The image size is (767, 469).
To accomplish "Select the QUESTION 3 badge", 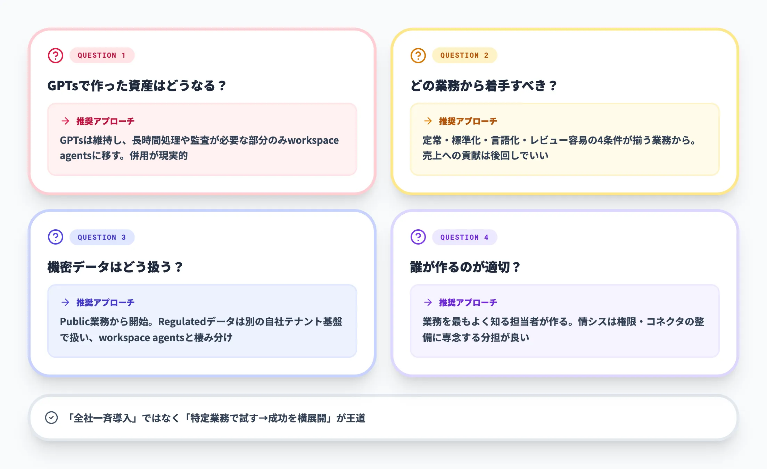I will pos(102,237).
